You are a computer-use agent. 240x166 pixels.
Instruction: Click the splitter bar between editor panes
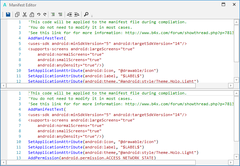(120, 89)
